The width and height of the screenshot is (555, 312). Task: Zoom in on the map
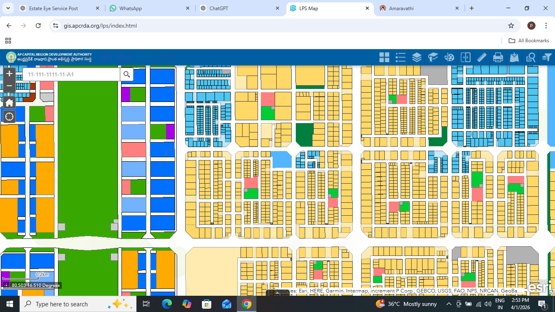(x=9, y=74)
